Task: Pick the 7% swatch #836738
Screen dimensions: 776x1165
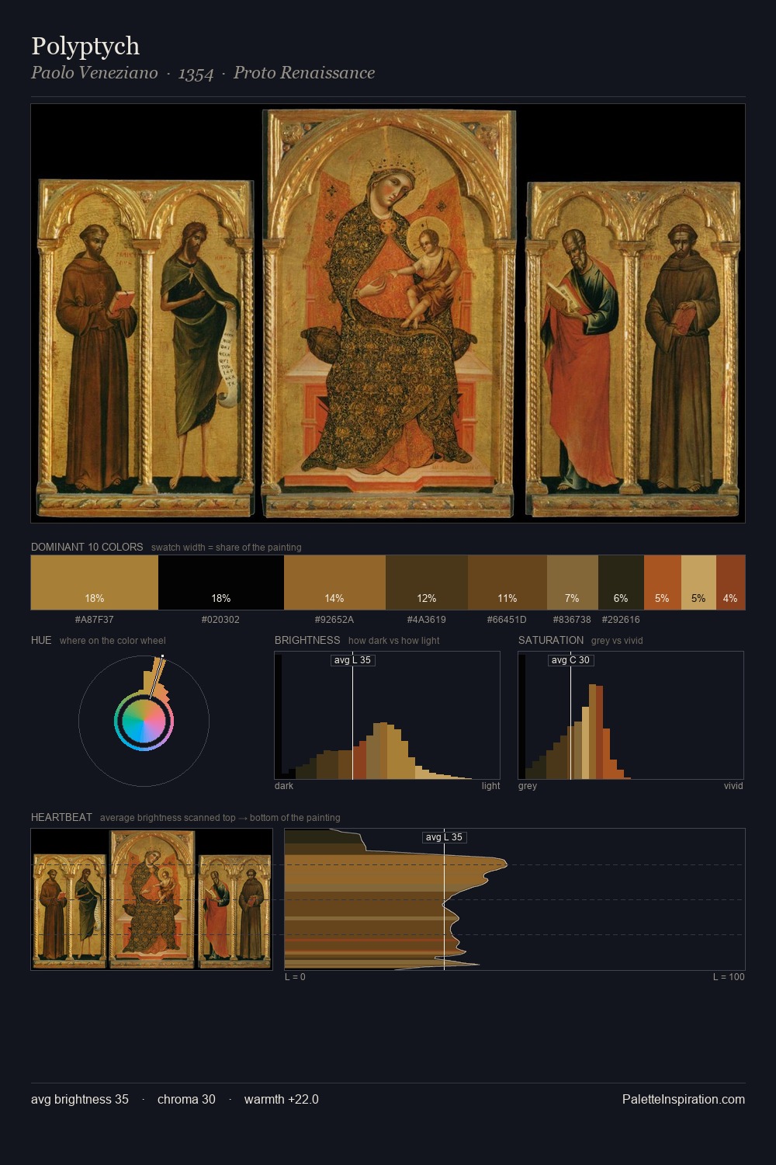Action: tap(573, 582)
